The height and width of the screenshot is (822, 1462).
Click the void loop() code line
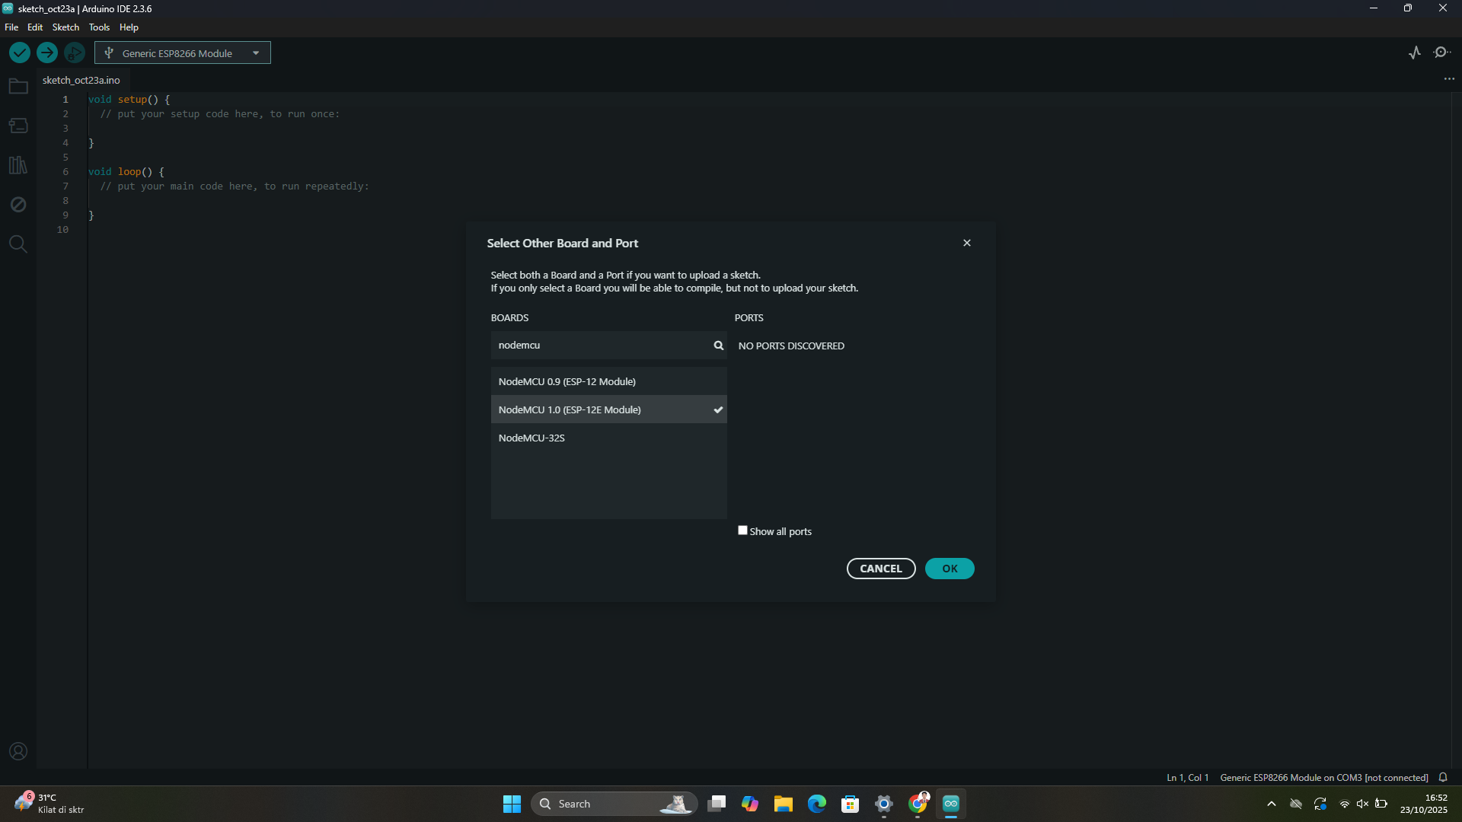tap(126, 172)
